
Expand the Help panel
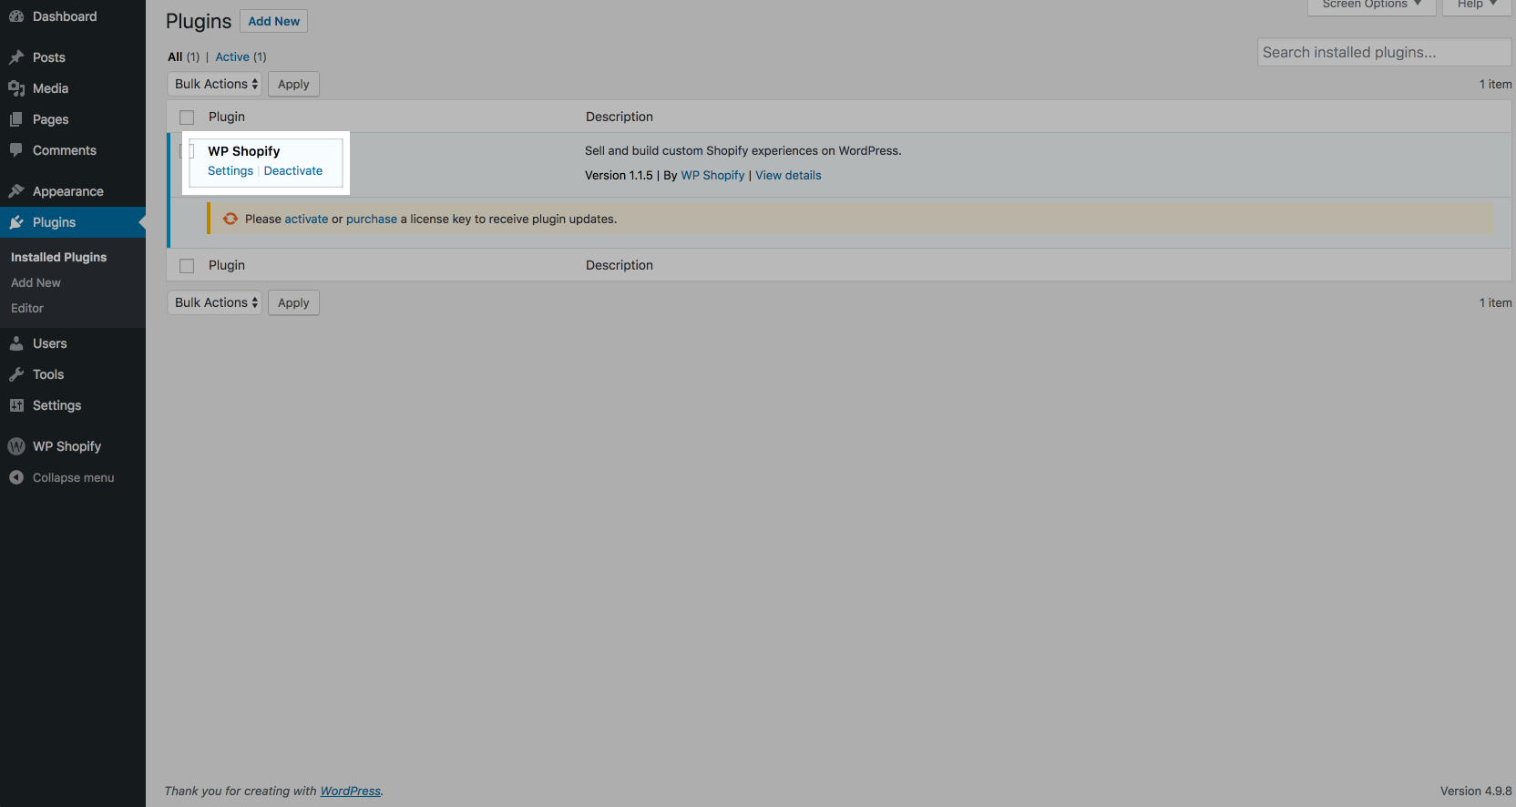click(x=1477, y=5)
